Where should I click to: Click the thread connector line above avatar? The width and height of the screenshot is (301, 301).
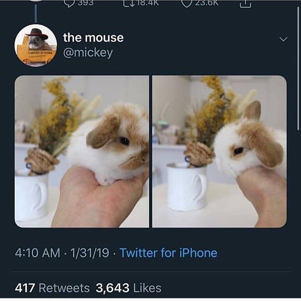click(x=36, y=13)
